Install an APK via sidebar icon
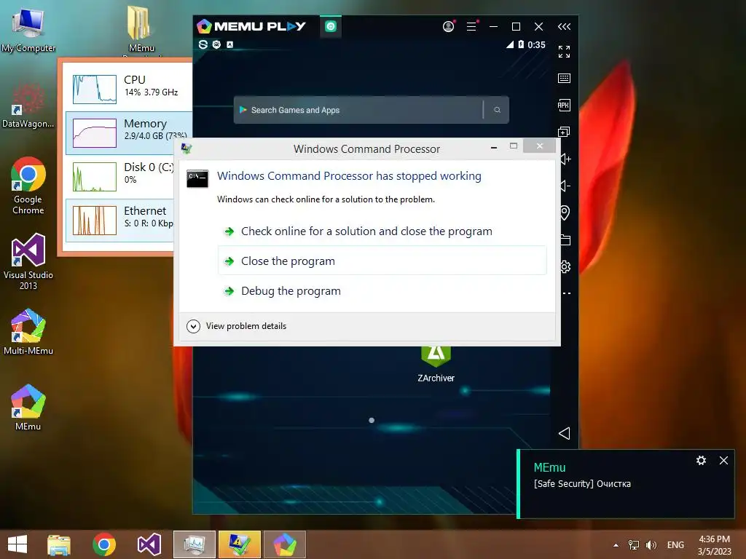Viewport: 746px width, 559px height. [565, 105]
